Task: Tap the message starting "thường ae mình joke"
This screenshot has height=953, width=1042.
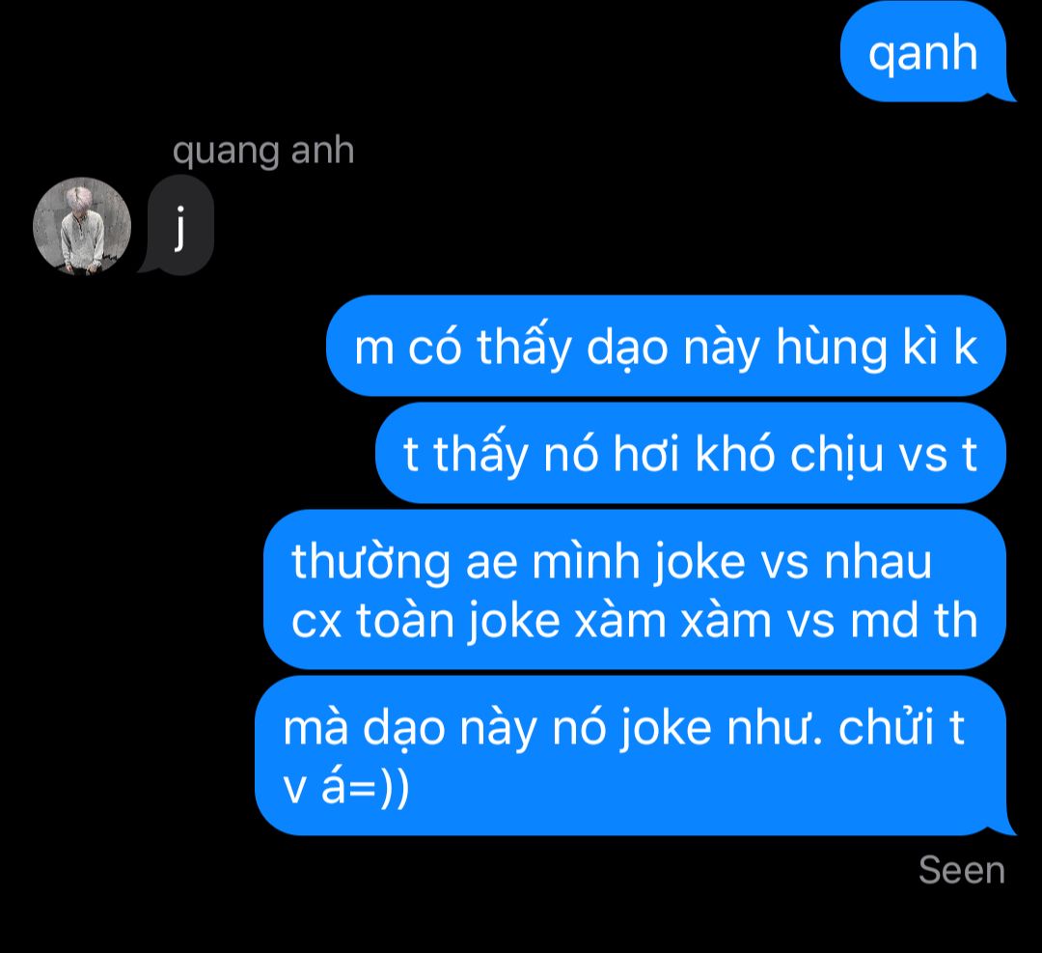Action: click(635, 590)
